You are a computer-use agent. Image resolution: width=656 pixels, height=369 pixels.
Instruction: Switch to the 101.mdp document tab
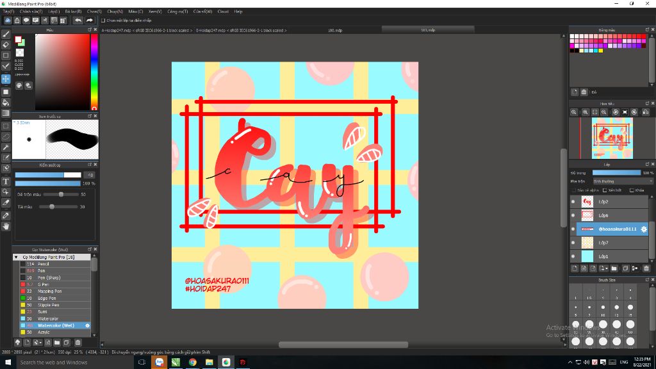click(x=428, y=30)
